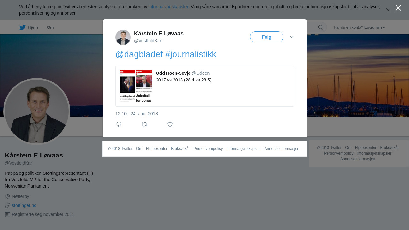This screenshot has width=409, height=230.
Task: Visit the stortinget.no profile link
Action: point(24,205)
